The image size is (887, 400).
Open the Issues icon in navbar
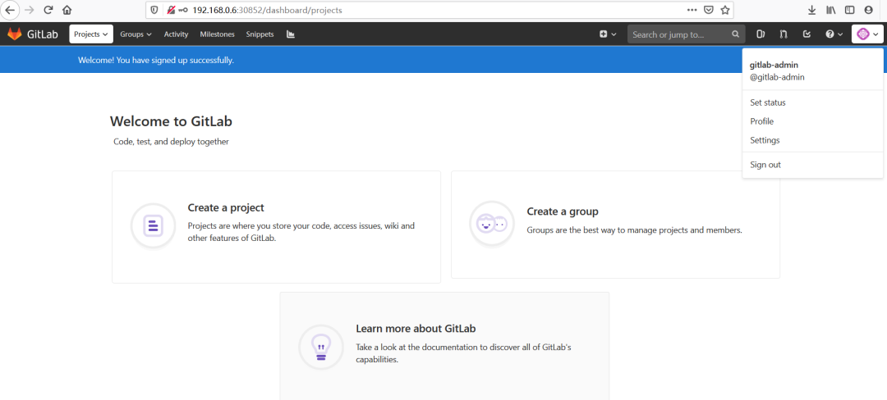click(761, 34)
